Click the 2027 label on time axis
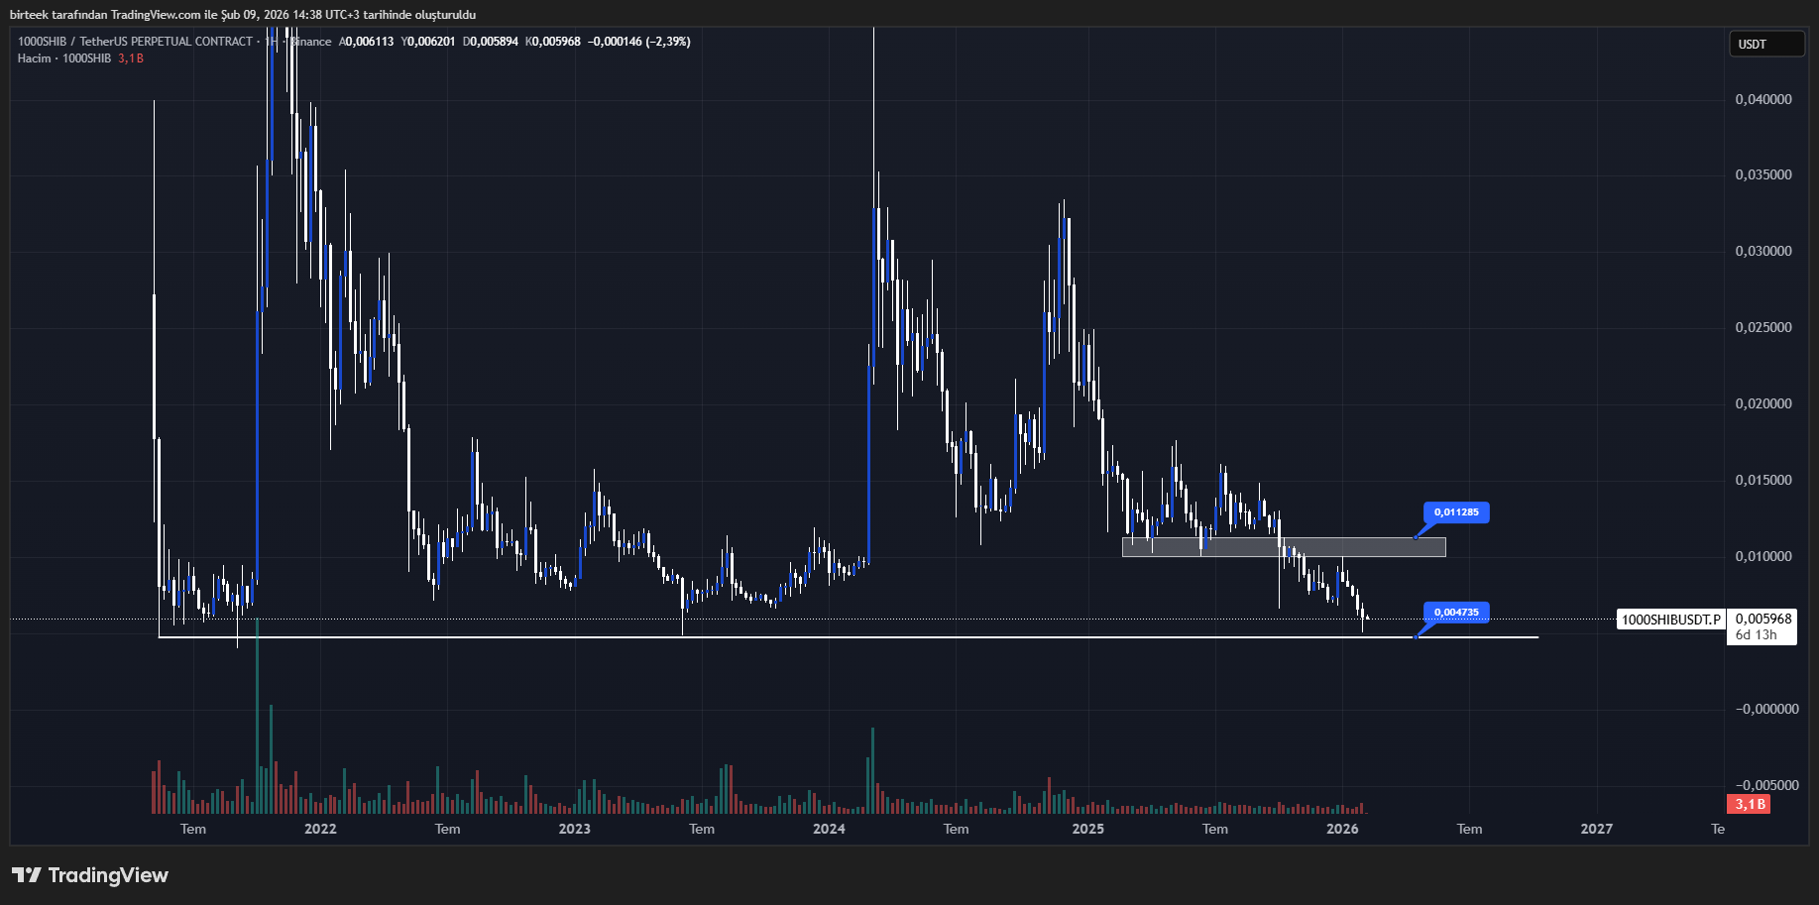This screenshot has width=1819, height=905. point(1596,829)
